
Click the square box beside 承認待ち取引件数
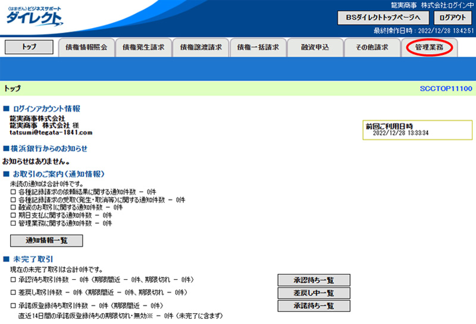pyautogui.click(x=14, y=280)
